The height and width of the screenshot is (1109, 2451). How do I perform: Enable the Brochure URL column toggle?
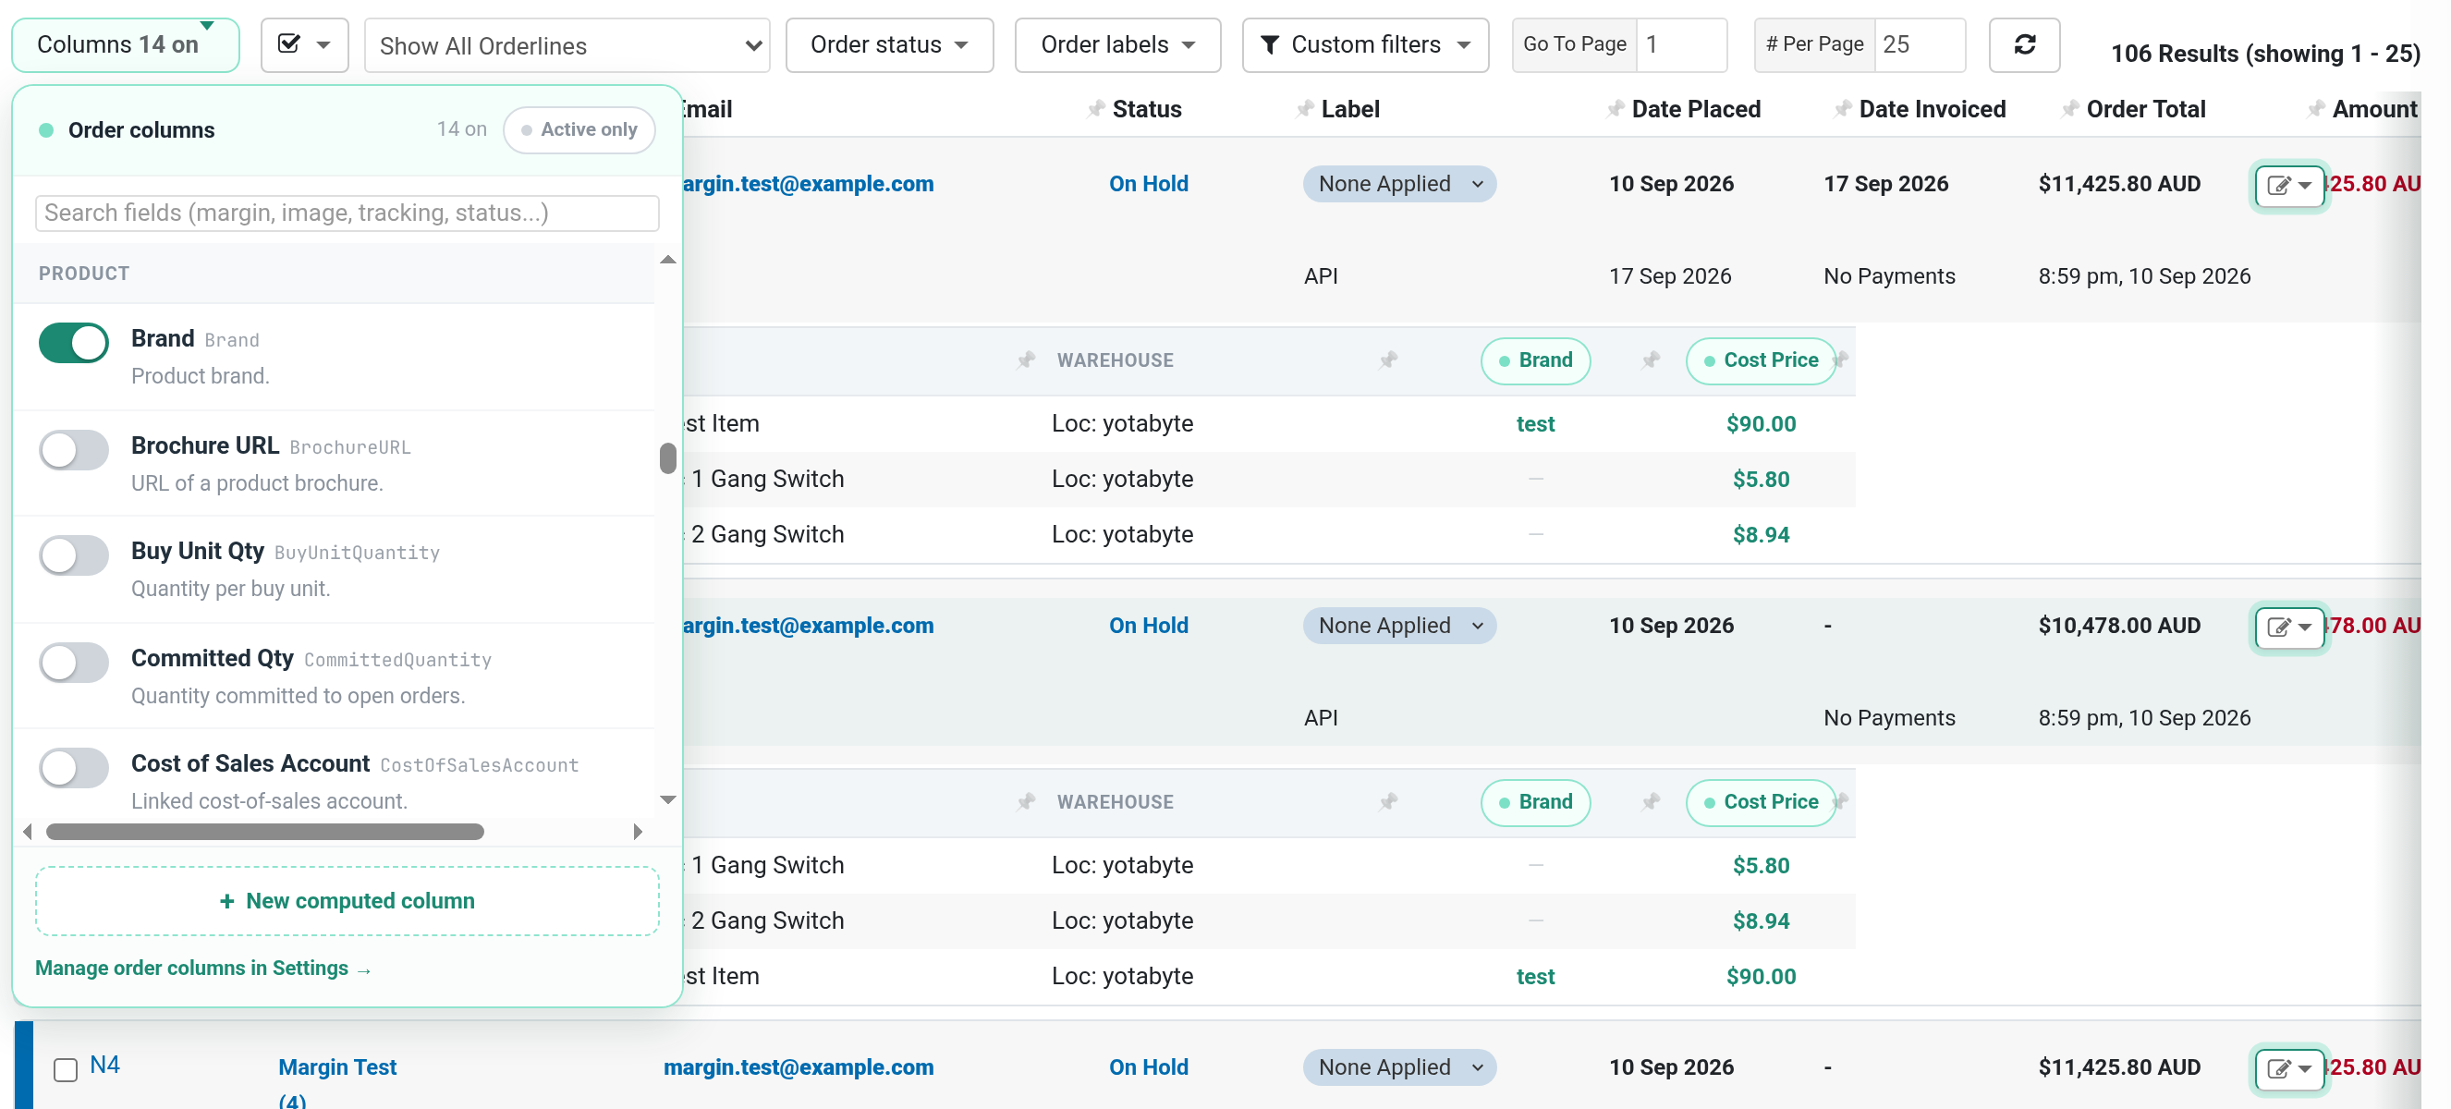coord(73,450)
